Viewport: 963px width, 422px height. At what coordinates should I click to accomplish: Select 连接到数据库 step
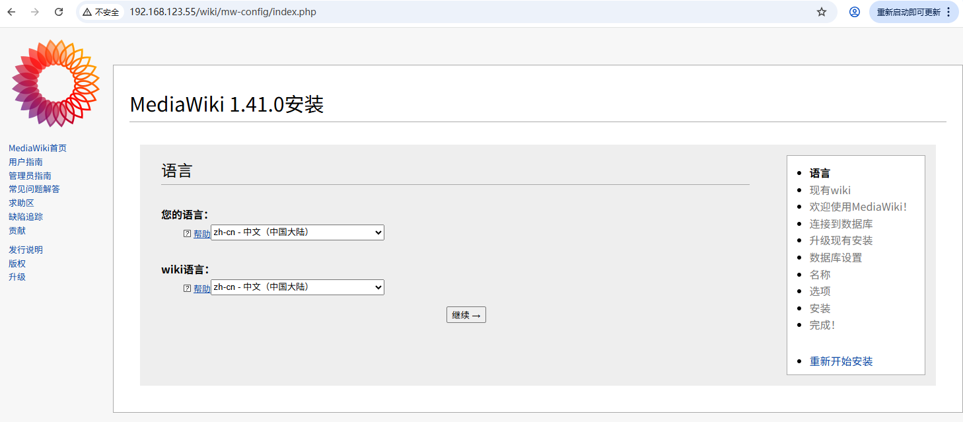(841, 224)
